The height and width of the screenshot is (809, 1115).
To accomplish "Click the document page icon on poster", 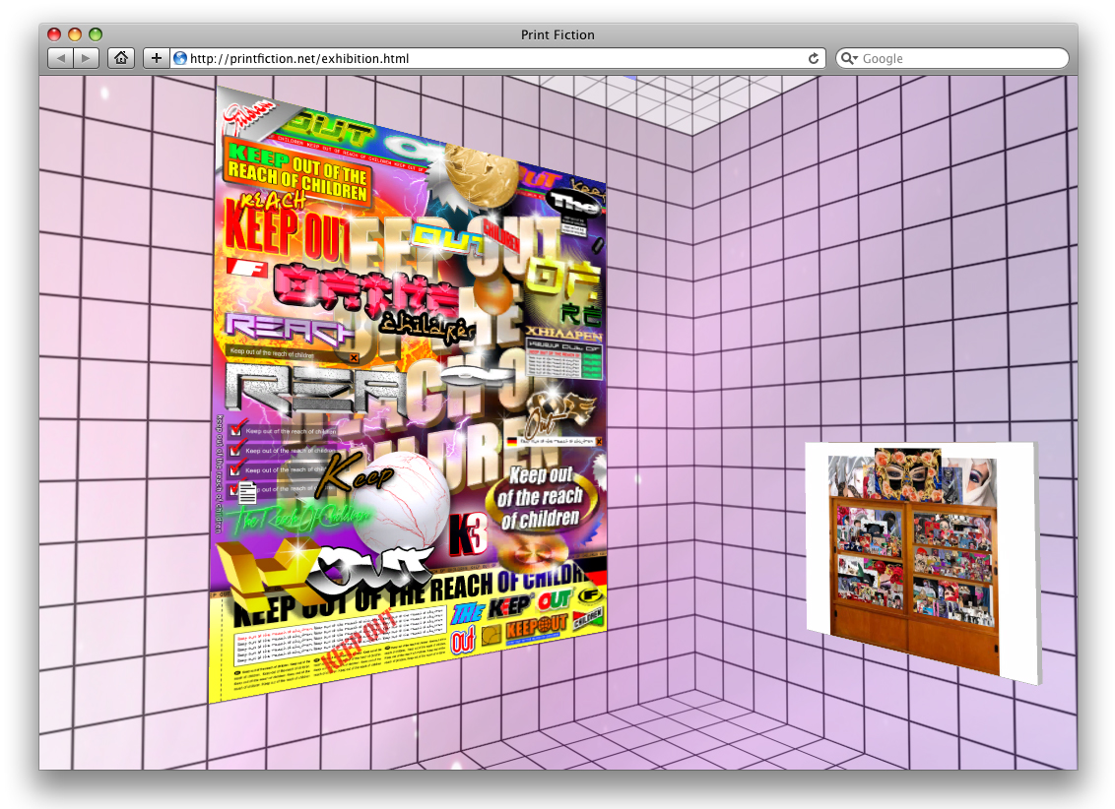I will pos(247,492).
